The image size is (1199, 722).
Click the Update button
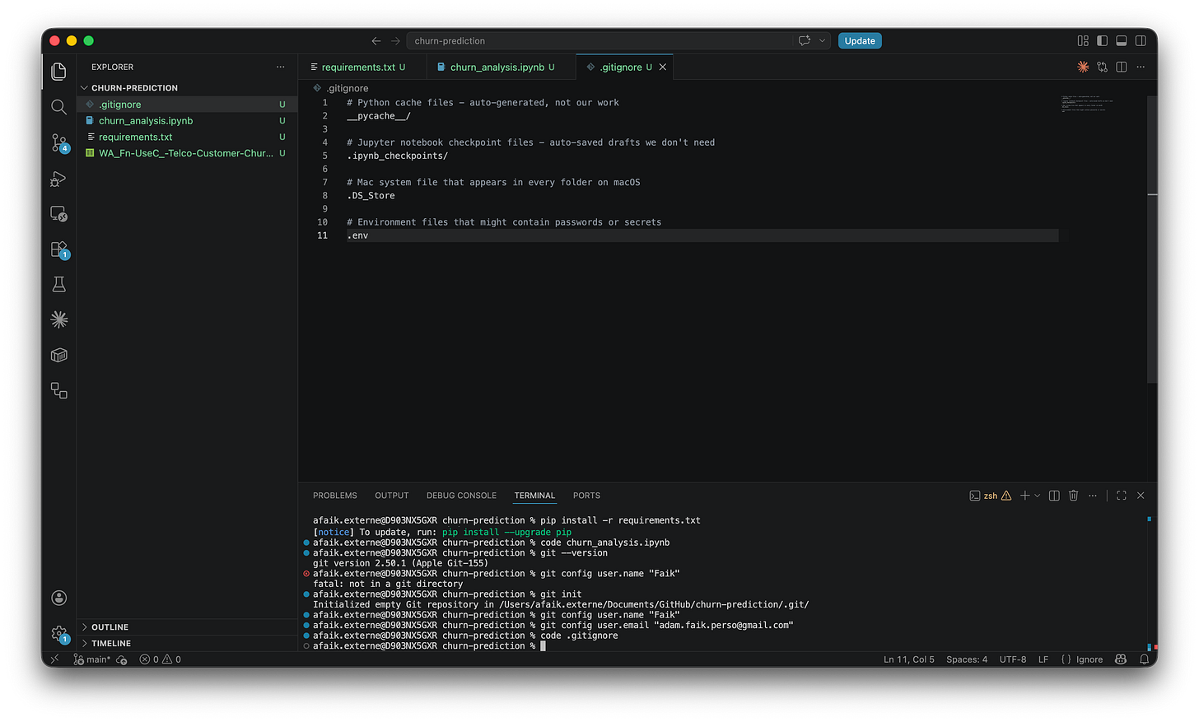860,40
